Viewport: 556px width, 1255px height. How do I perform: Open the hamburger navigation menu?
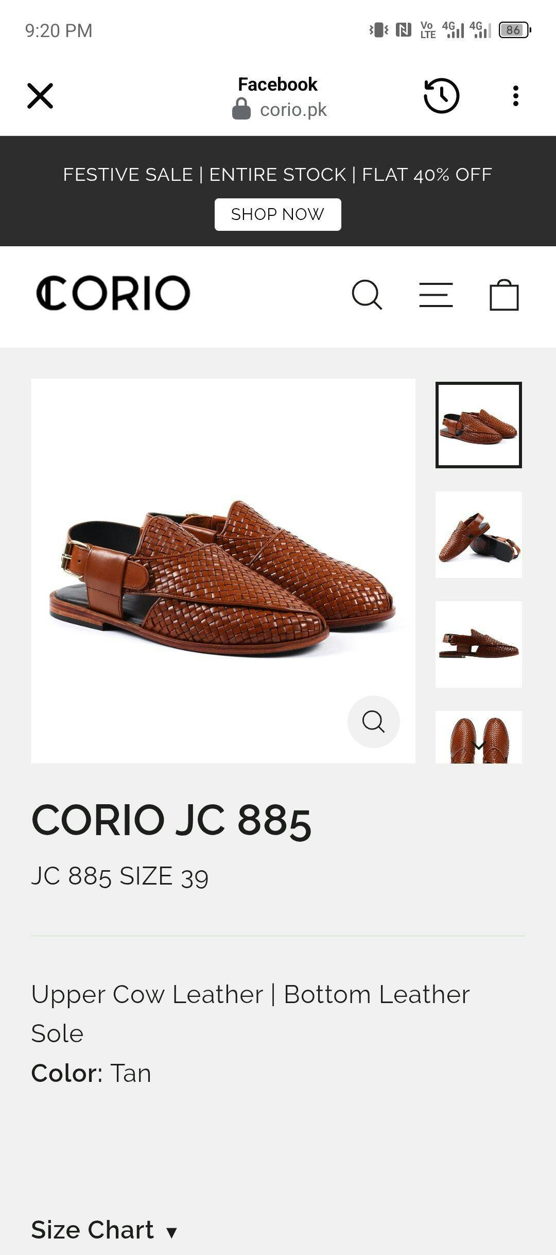pos(436,295)
